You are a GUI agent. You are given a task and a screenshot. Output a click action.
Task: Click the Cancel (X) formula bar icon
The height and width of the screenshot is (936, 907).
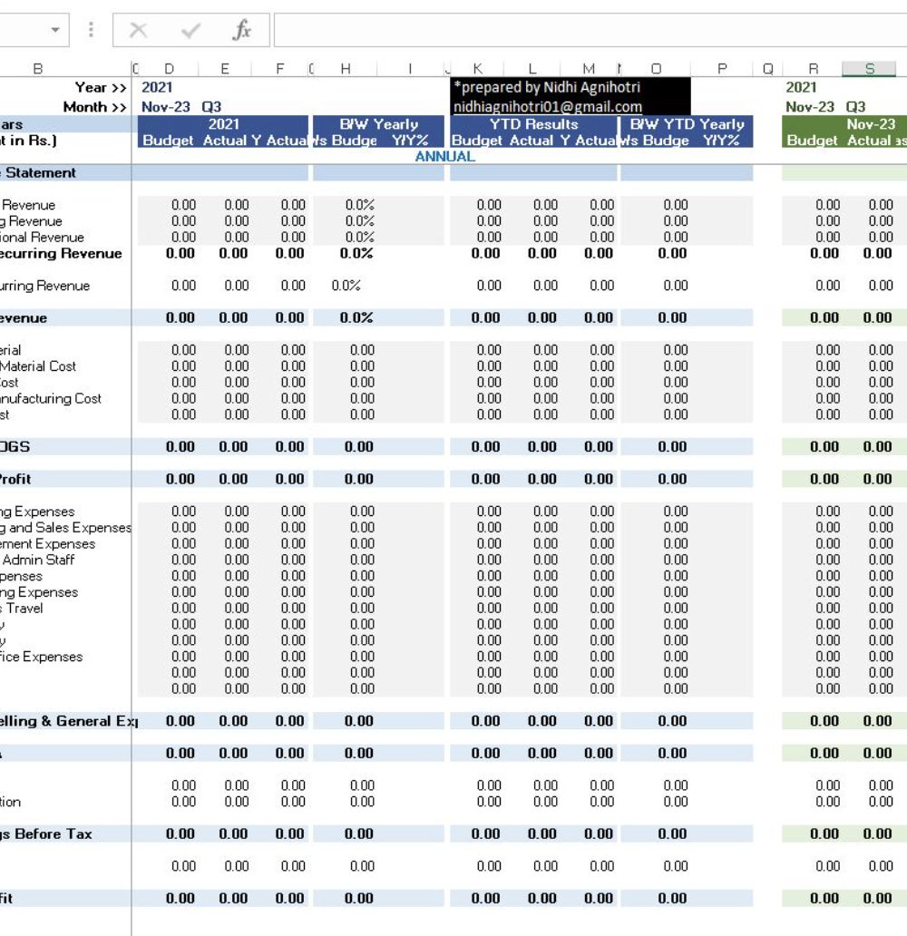tap(139, 29)
